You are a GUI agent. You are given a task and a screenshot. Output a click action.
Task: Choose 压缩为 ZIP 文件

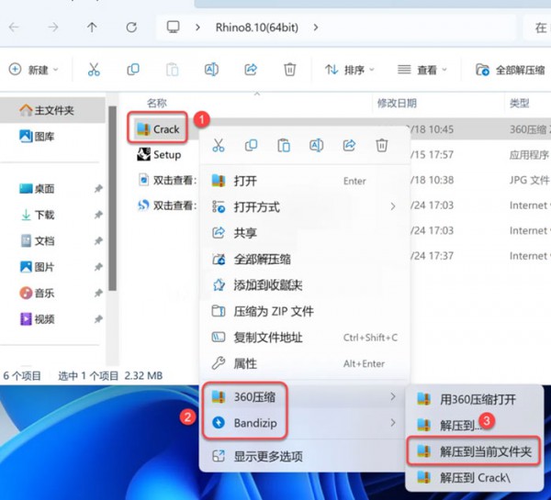[304, 311]
